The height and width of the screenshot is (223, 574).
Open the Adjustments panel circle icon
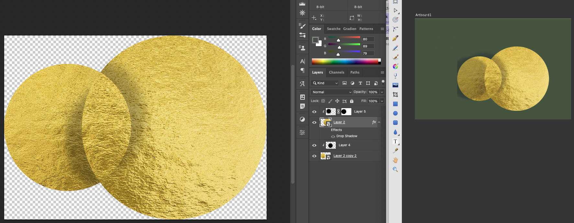302,119
